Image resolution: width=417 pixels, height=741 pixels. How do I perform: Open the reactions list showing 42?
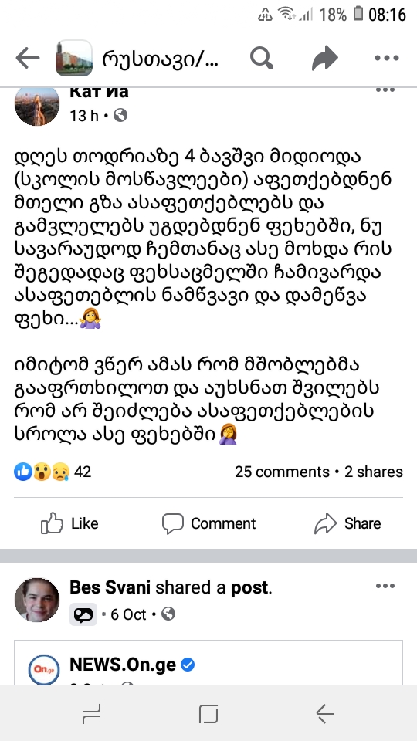pyautogui.click(x=52, y=472)
